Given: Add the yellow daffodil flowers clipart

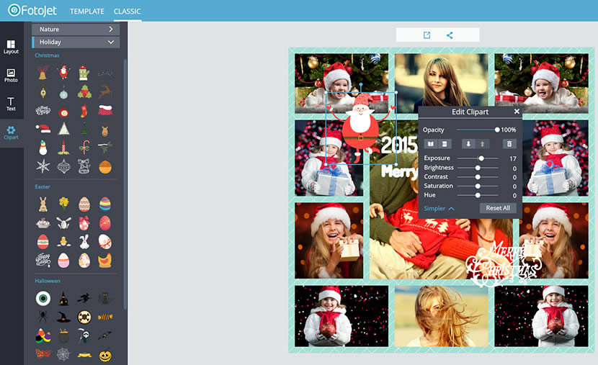Looking at the screenshot, I should [x=63, y=204].
